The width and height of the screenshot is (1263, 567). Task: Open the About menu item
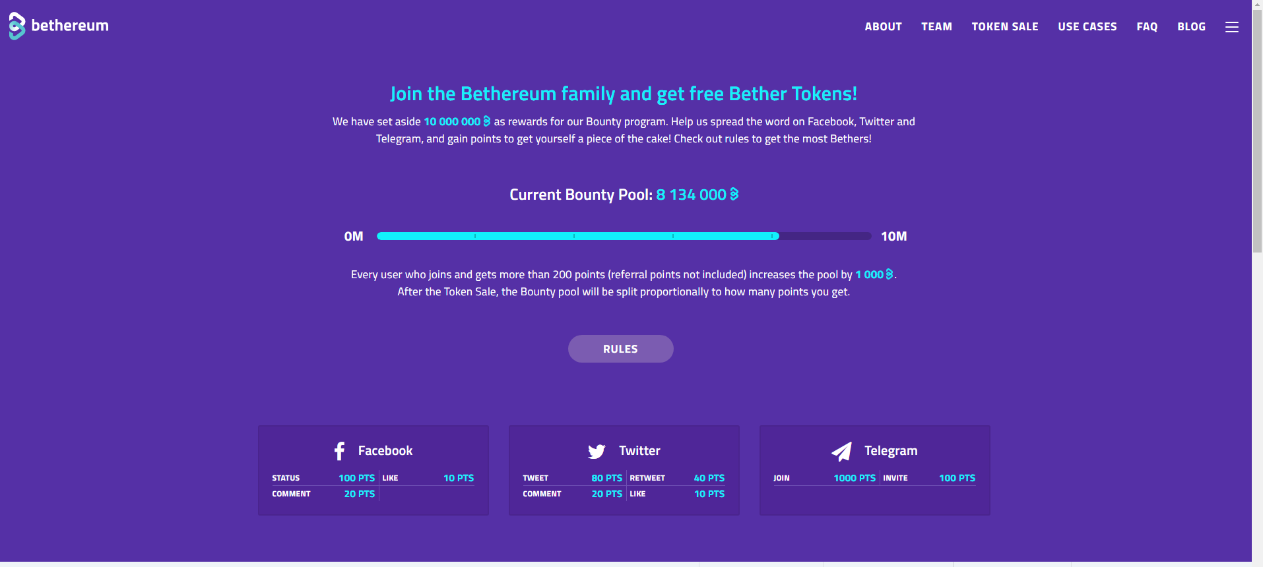(883, 27)
